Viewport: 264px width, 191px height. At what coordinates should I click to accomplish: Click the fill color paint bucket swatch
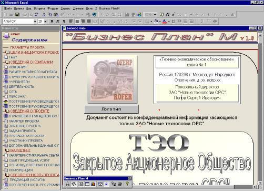[156, 22]
